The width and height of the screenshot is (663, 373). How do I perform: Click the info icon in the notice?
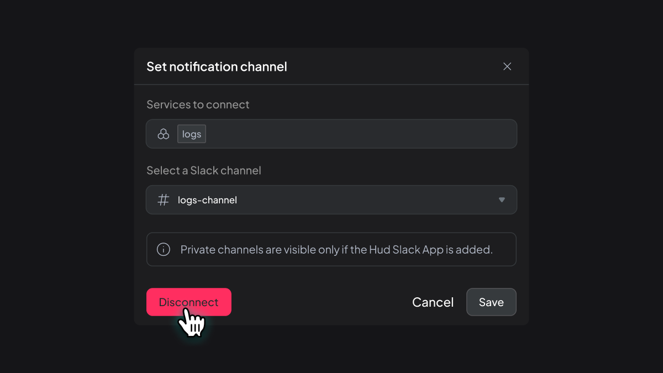pyautogui.click(x=164, y=249)
